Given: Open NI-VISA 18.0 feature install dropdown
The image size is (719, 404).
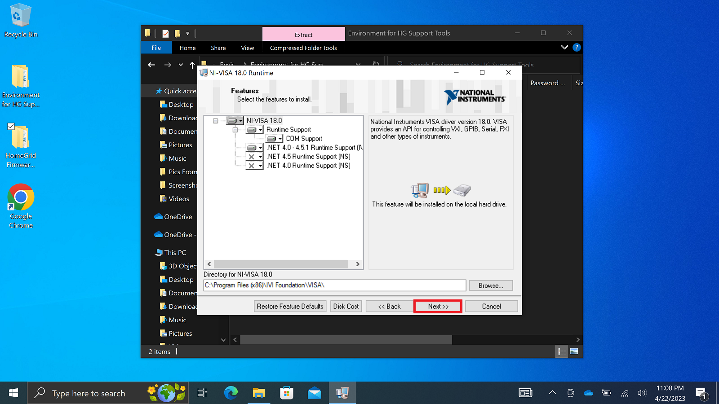Looking at the screenshot, I should pos(235,121).
